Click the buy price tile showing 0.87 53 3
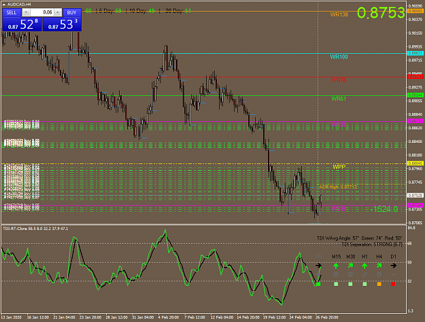This screenshot has height=322, width=425. pos(62,25)
